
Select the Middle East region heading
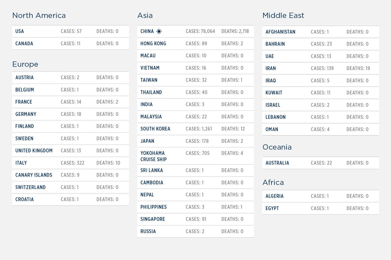(x=283, y=15)
